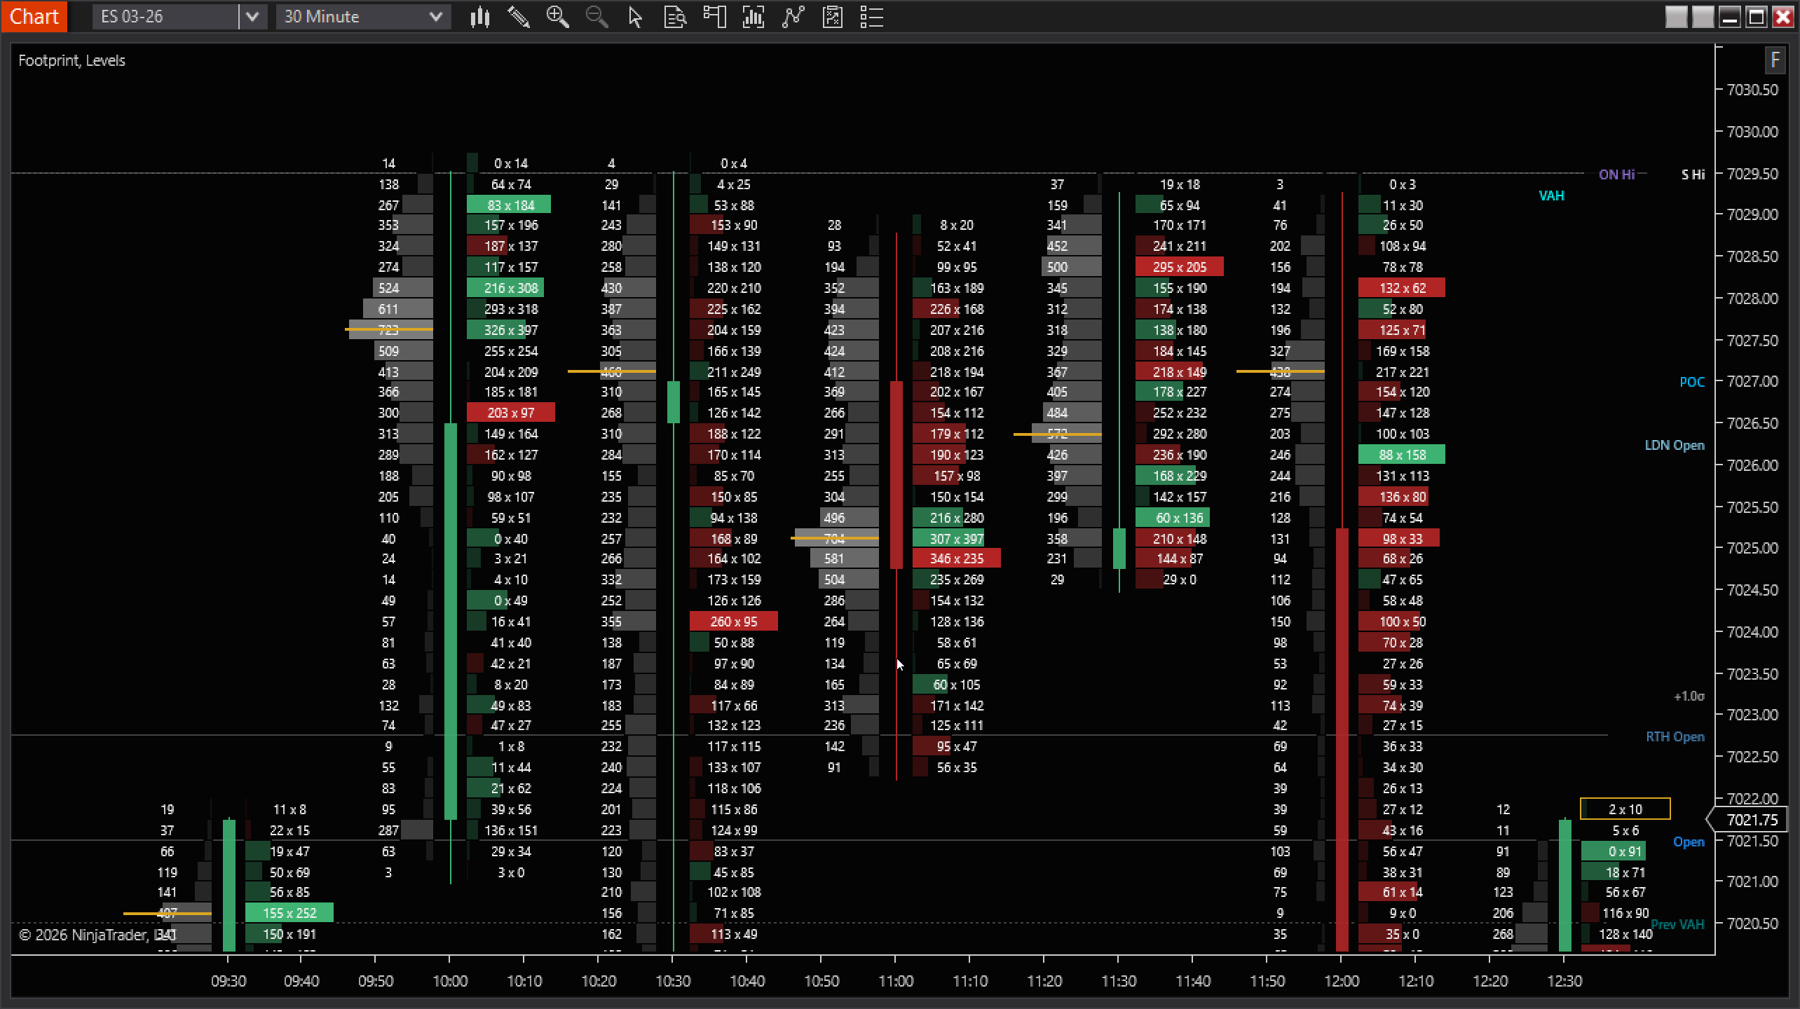Open the Indicators line-graph icon
The height and width of the screenshot is (1009, 1800).
793,17
